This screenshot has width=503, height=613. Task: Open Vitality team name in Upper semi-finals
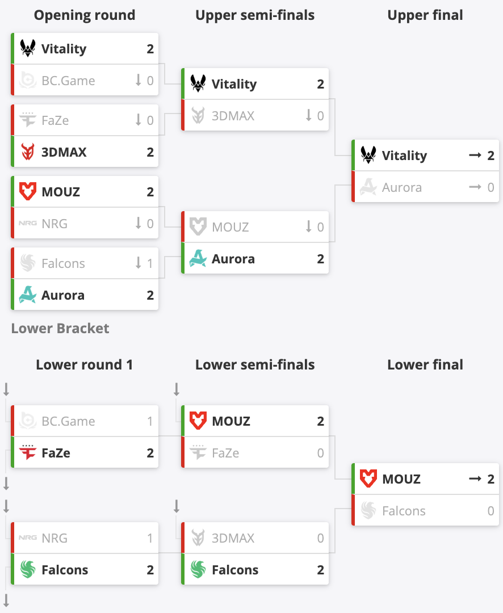(x=234, y=84)
